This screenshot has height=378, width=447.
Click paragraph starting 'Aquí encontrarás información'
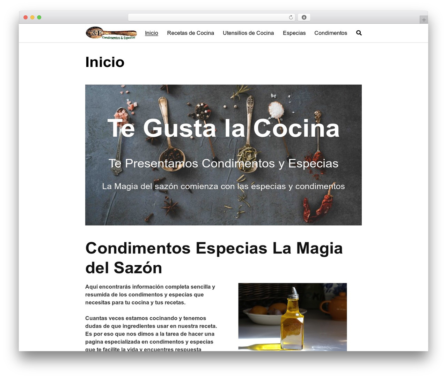(x=150, y=295)
